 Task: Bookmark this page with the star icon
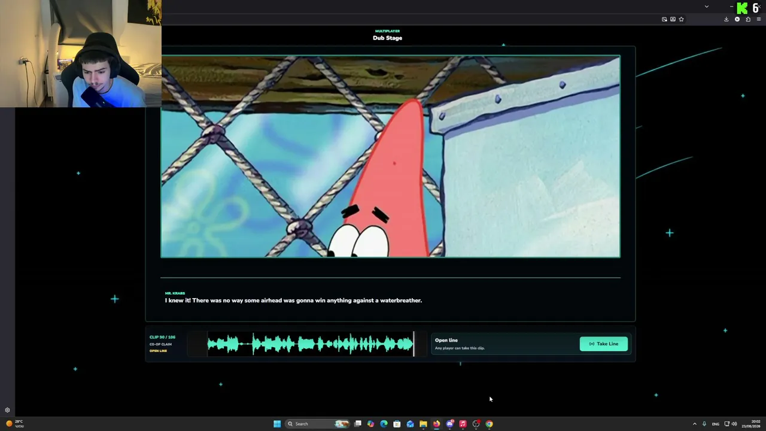(681, 19)
